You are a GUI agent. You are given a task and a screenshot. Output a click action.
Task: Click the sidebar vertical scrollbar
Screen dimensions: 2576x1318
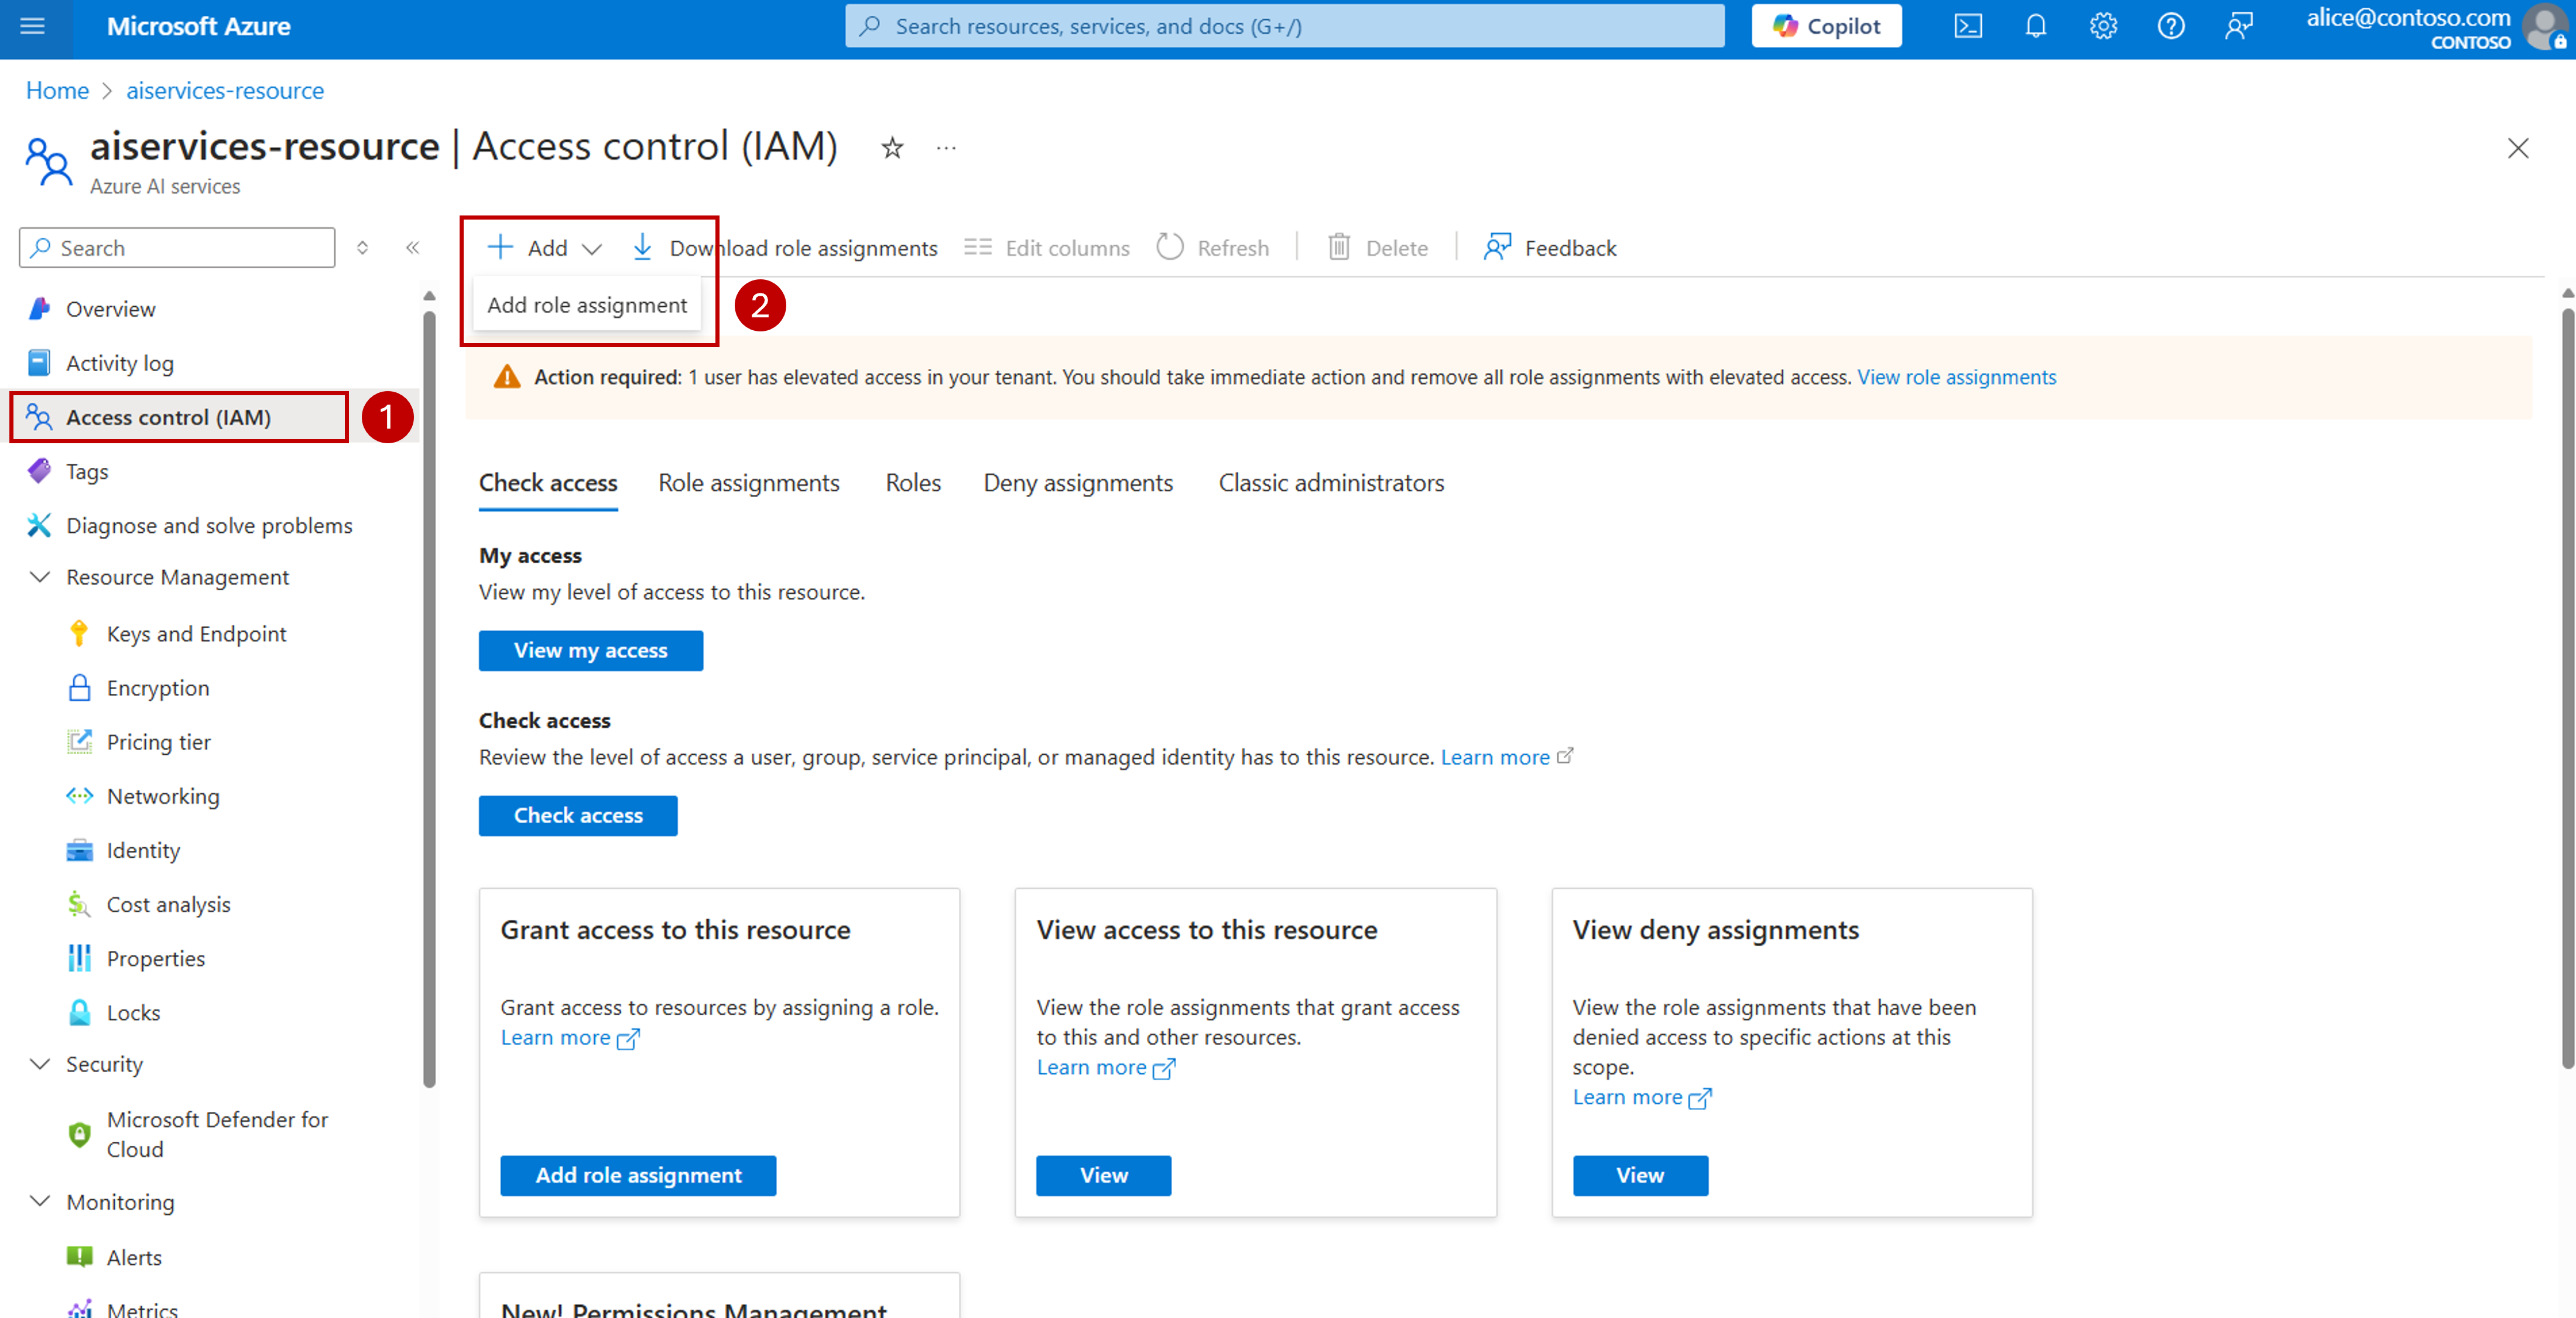tap(429, 700)
